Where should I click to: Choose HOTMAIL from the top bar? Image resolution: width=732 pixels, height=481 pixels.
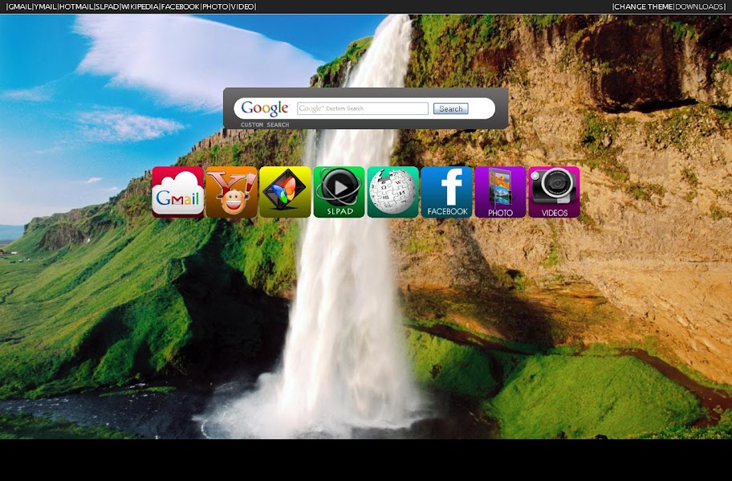(x=76, y=6)
